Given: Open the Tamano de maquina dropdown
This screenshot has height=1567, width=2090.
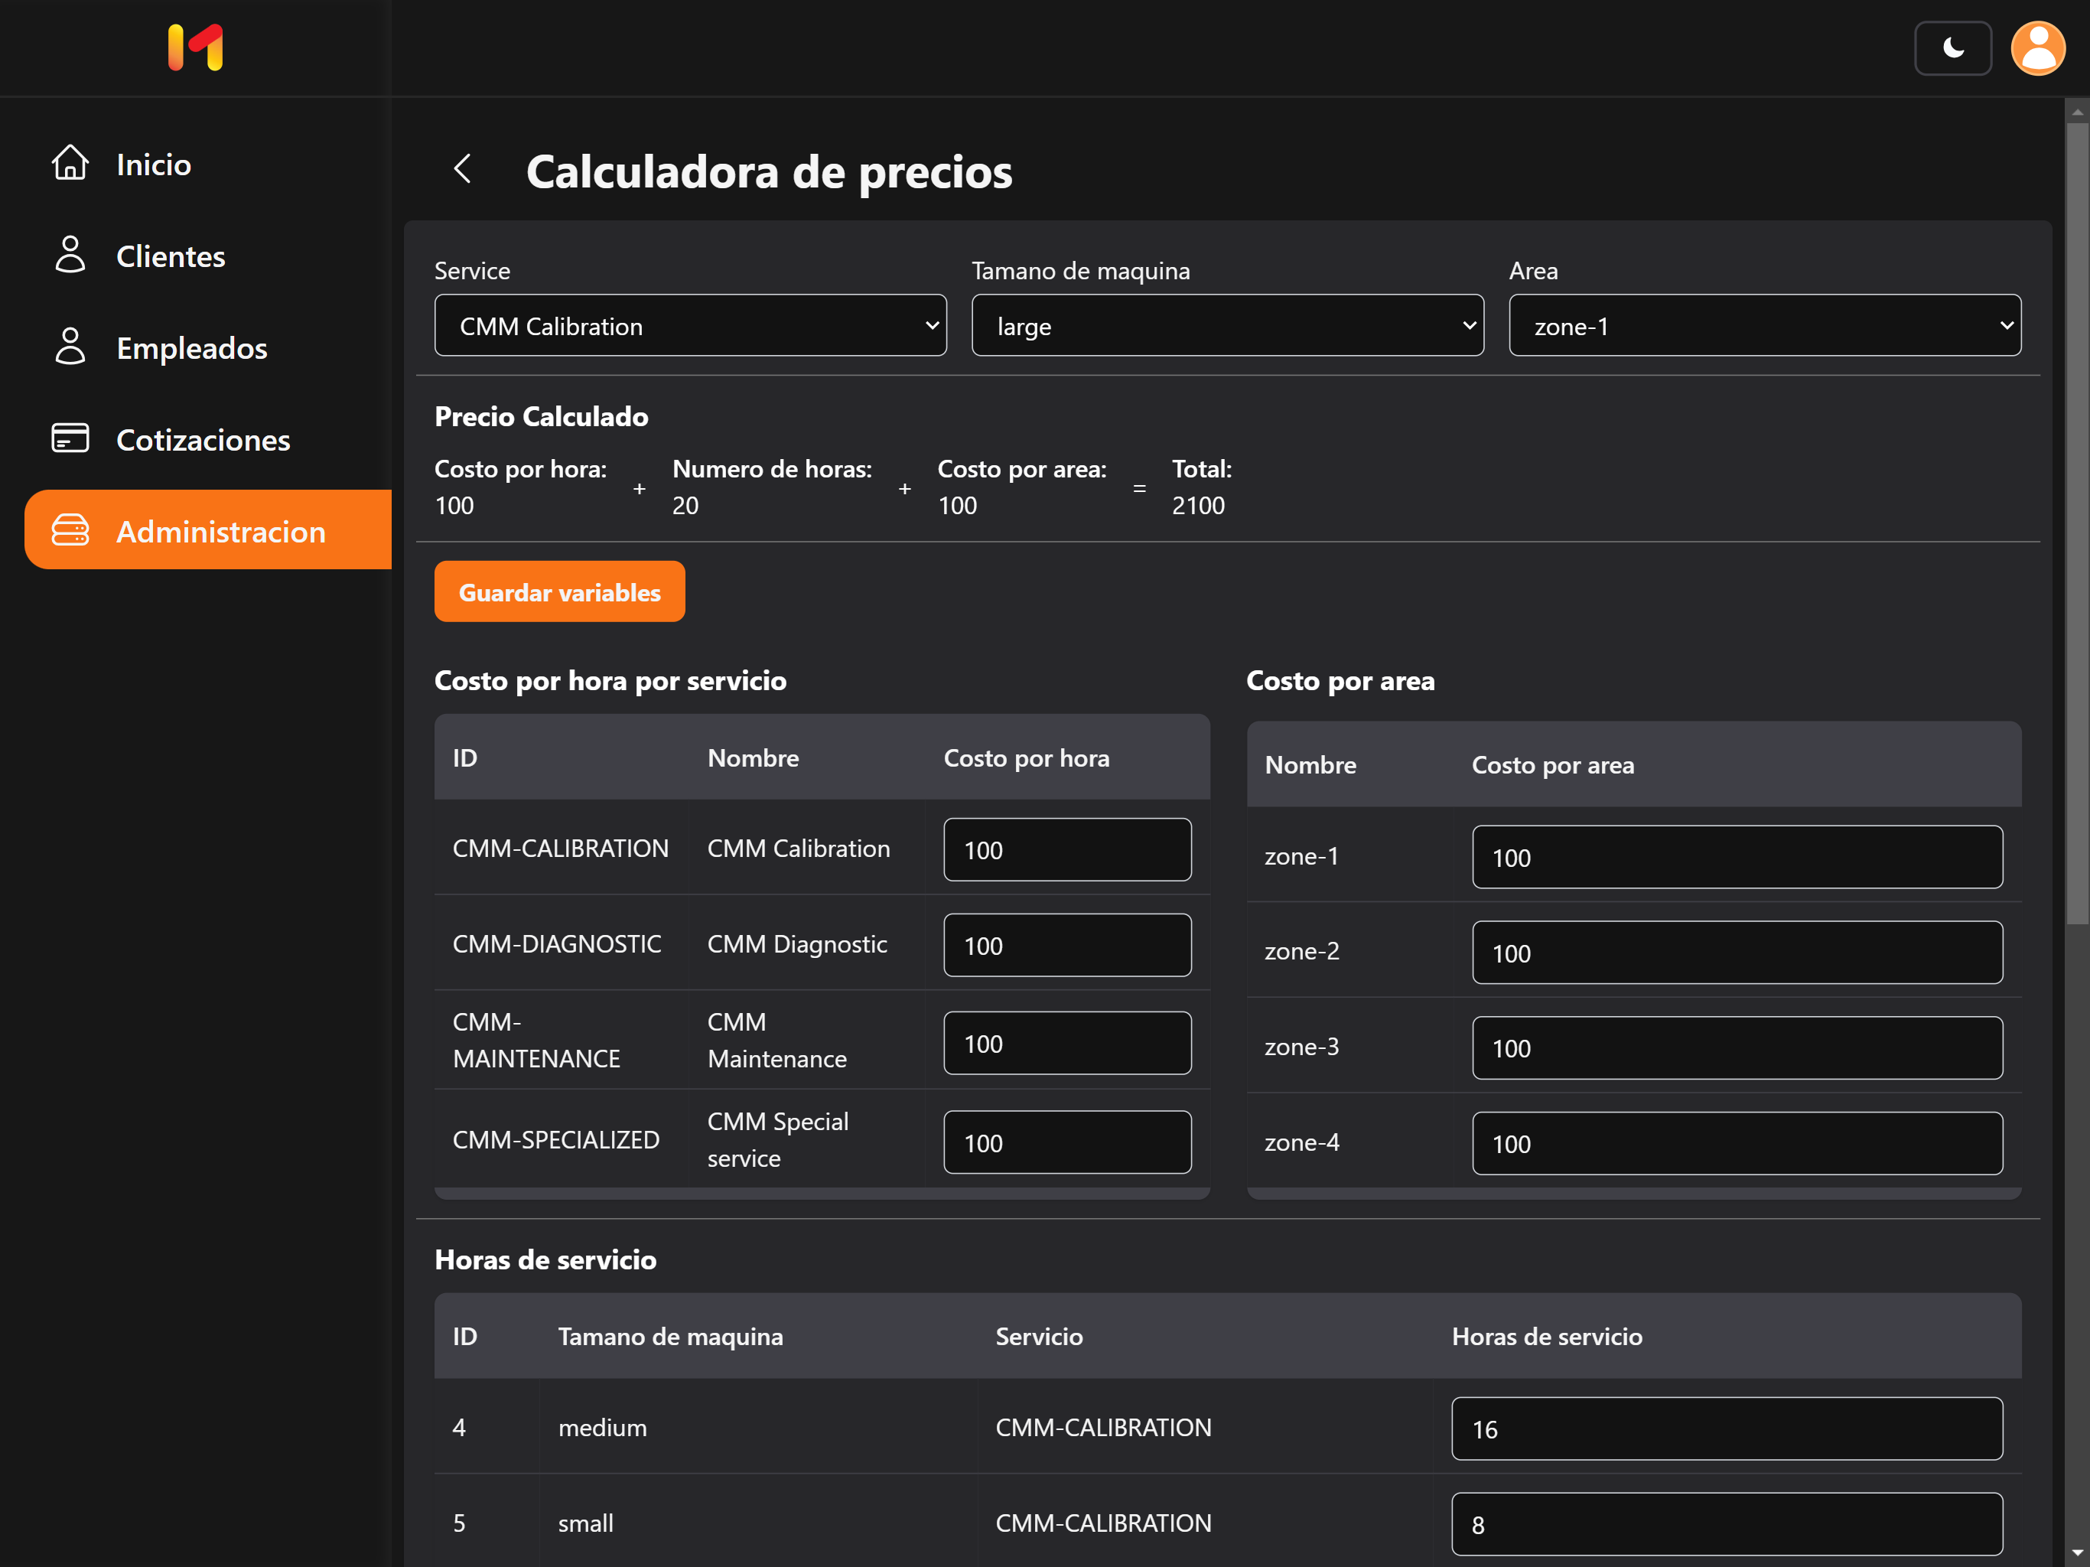Looking at the screenshot, I should 1227,325.
